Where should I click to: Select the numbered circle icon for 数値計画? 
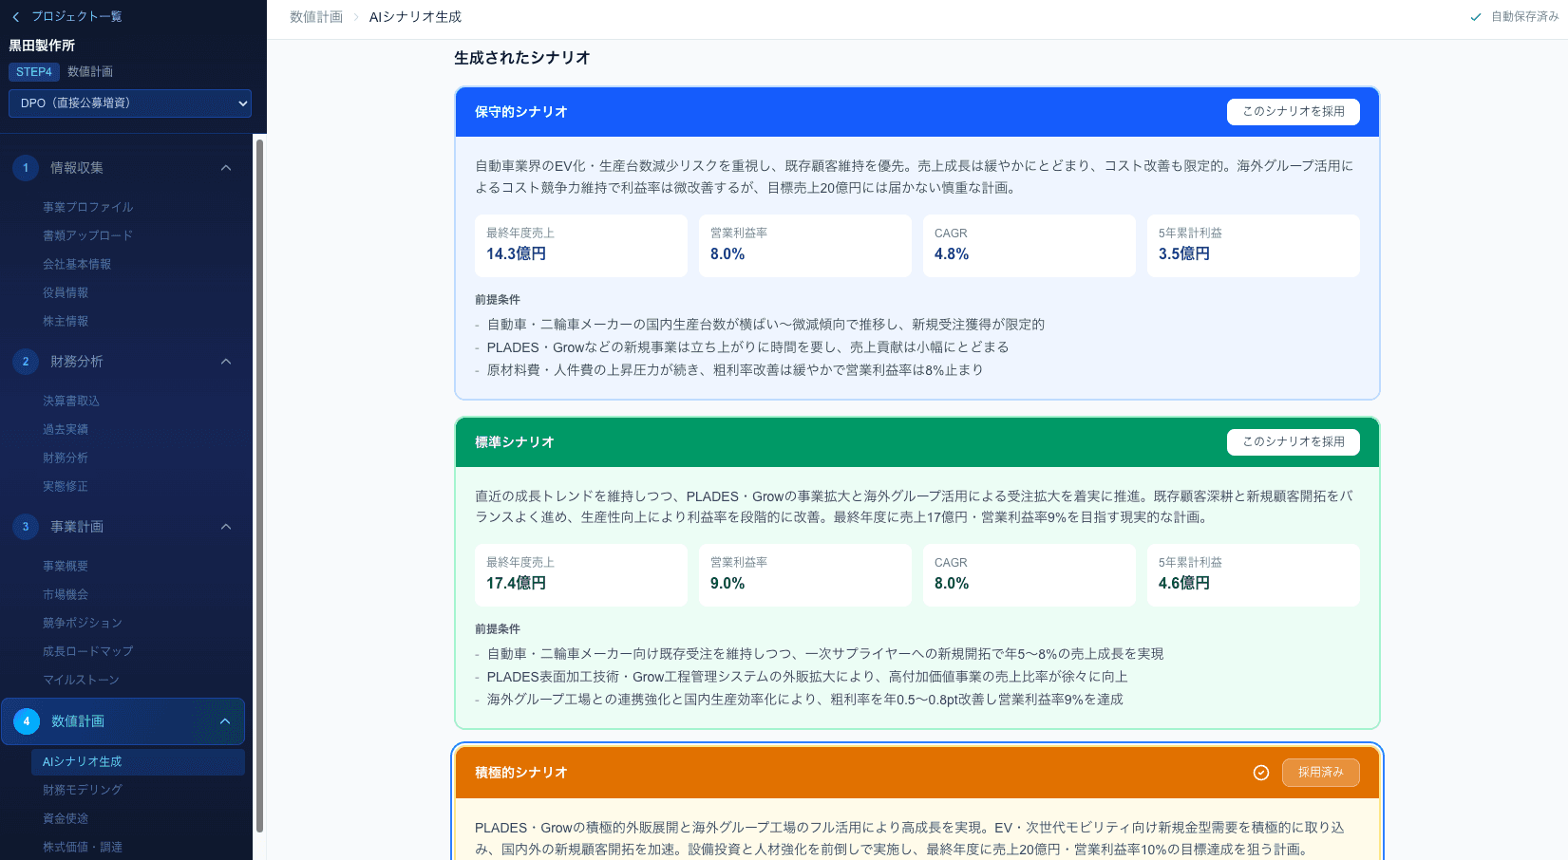pos(25,721)
